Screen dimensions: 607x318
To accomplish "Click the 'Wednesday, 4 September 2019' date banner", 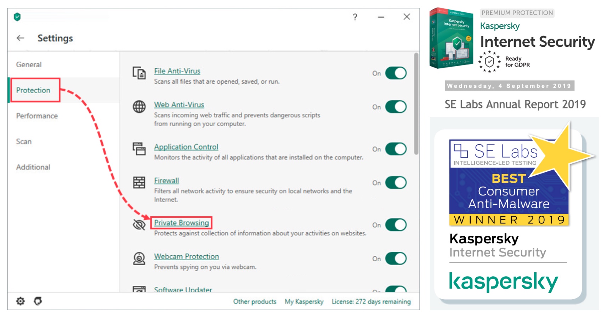I will coord(509,86).
